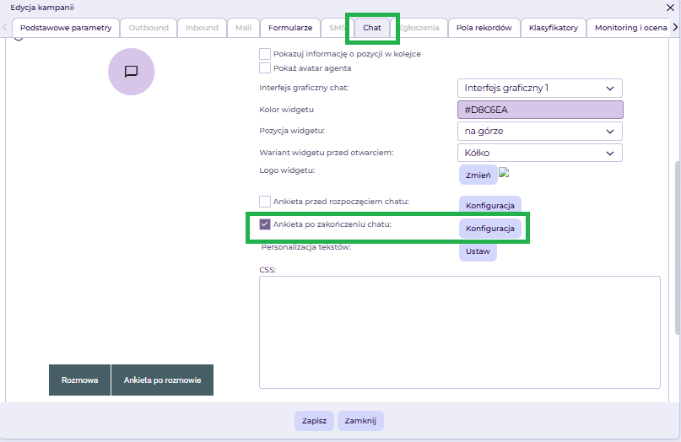Viewport: 681px width, 442px height.
Task: Click the disabled Outbound tab
Action: (x=149, y=28)
